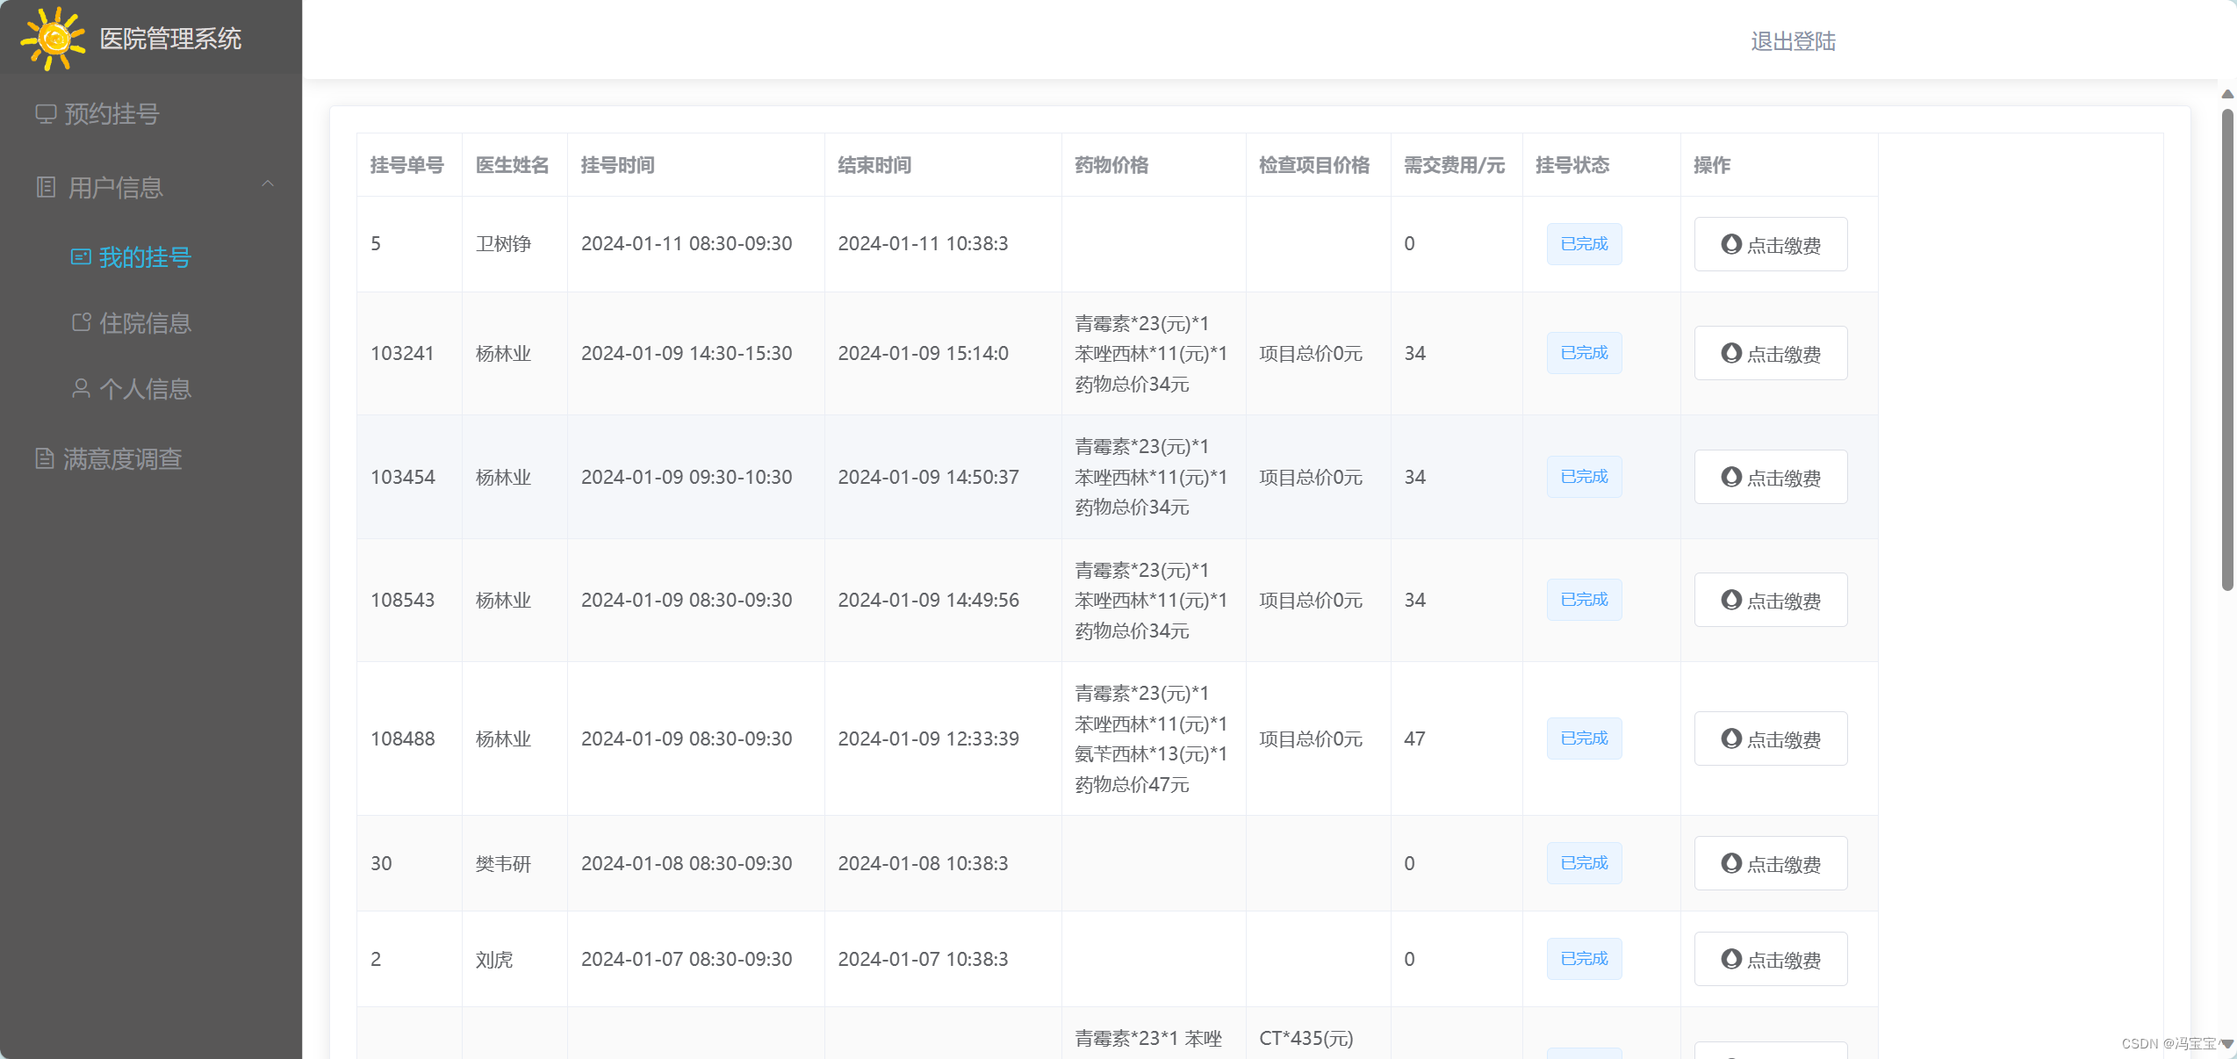
Task: Click 点击缴费 for order 108543
Action: [1770, 600]
